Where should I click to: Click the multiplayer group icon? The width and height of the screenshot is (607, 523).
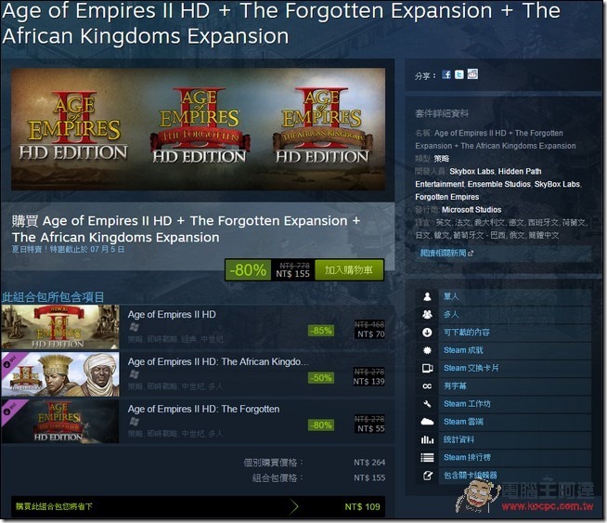point(427,315)
